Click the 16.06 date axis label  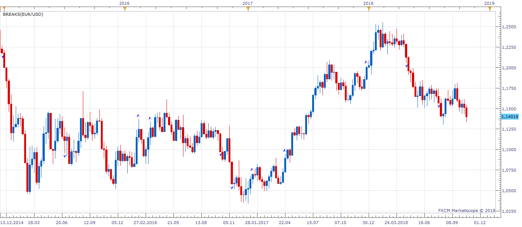click(424, 223)
